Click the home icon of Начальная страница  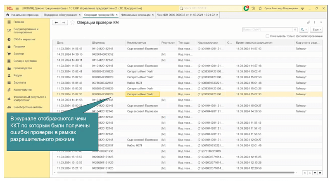click(8, 15)
